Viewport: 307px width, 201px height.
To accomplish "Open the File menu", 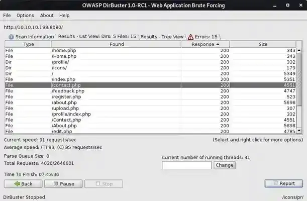I will coord(7,16).
